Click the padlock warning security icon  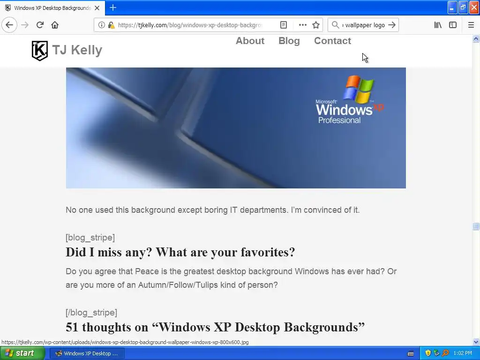pos(112,25)
